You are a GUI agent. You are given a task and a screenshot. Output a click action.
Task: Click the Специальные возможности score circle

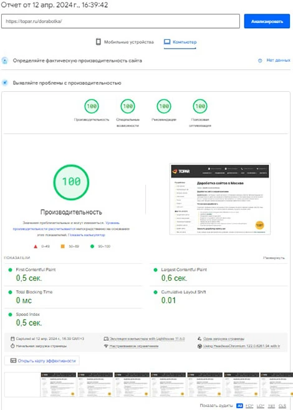pyautogui.click(x=128, y=106)
